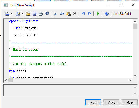Click the 'Ln 163, Col 1' indicator
This screenshot has width=139, height=108.
(x=122, y=14)
